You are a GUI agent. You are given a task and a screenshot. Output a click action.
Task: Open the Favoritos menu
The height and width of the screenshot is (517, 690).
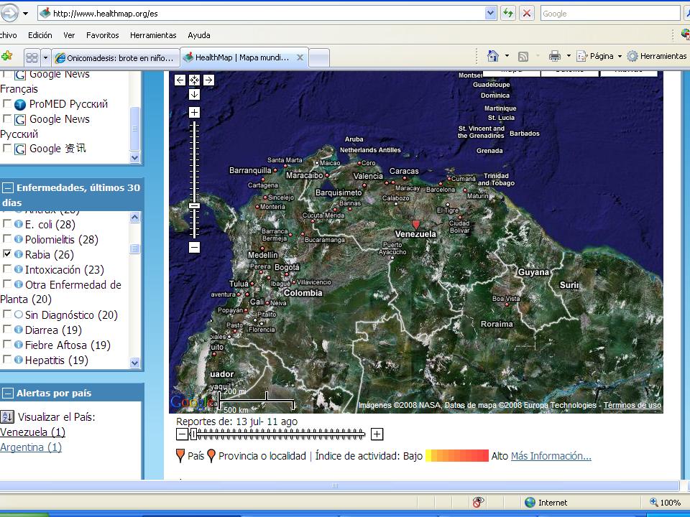pyautogui.click(x=102, y=35)
